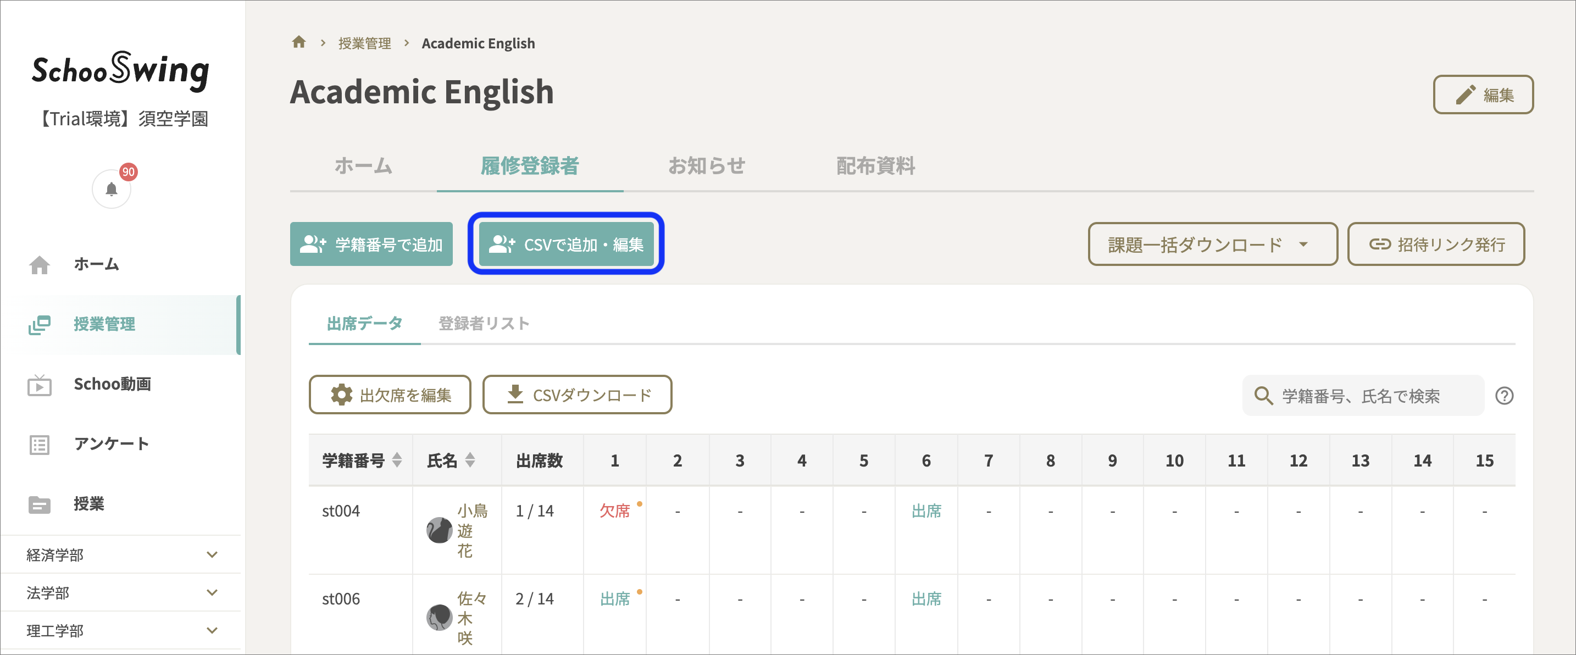Screen dimensions: 1576x655
Task: Open 授業 in the sidebar
Action: (120, 504)
